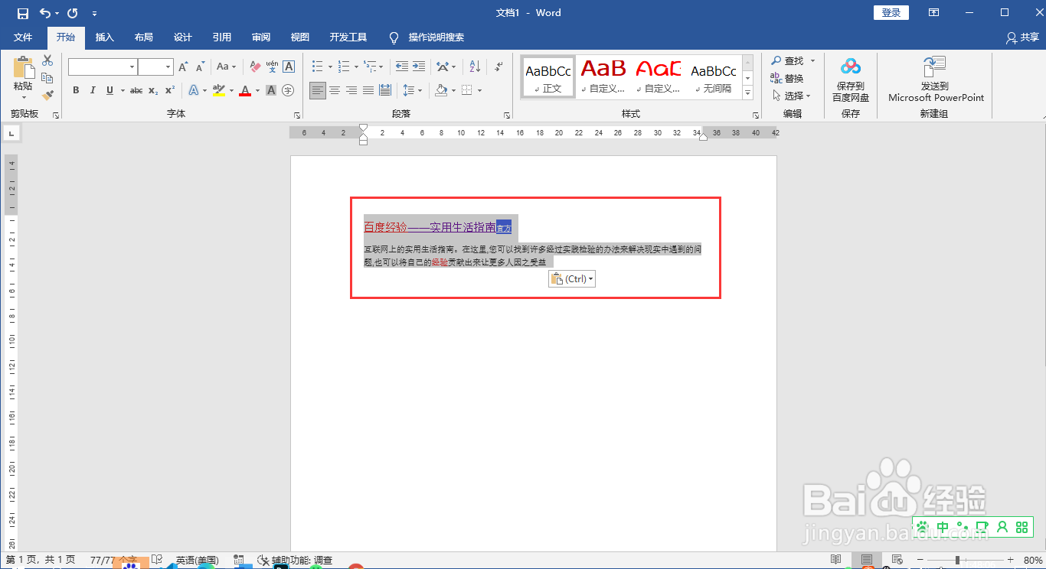Image resolution: width=1046 pixels, height=569 pixels.
Task: Click the enclosed character (字) icon
Action: coord(288,90)
